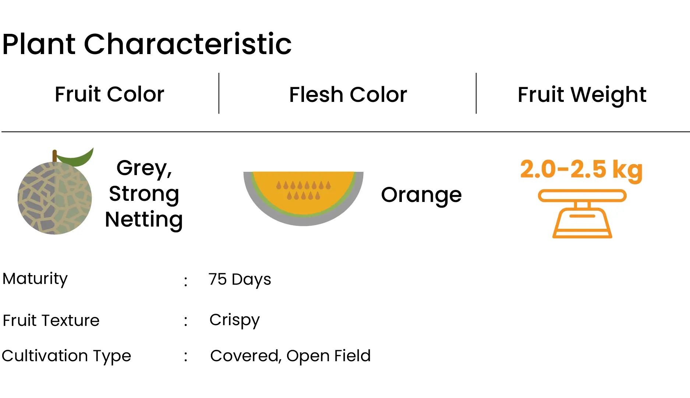Click the grey netted melon icon
This screenshot has height=398, width=690.
[x=55, y=191]
